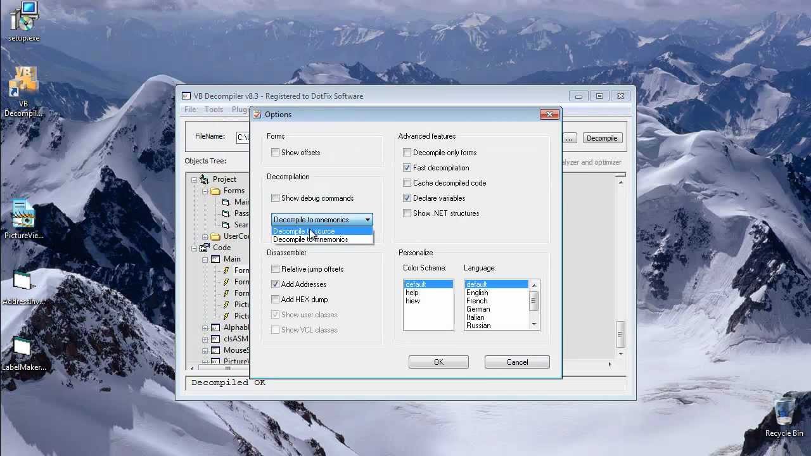Click the decompile mode combo box arrow
This screenshot has width=811, height=456.
[x=367, y=220]
